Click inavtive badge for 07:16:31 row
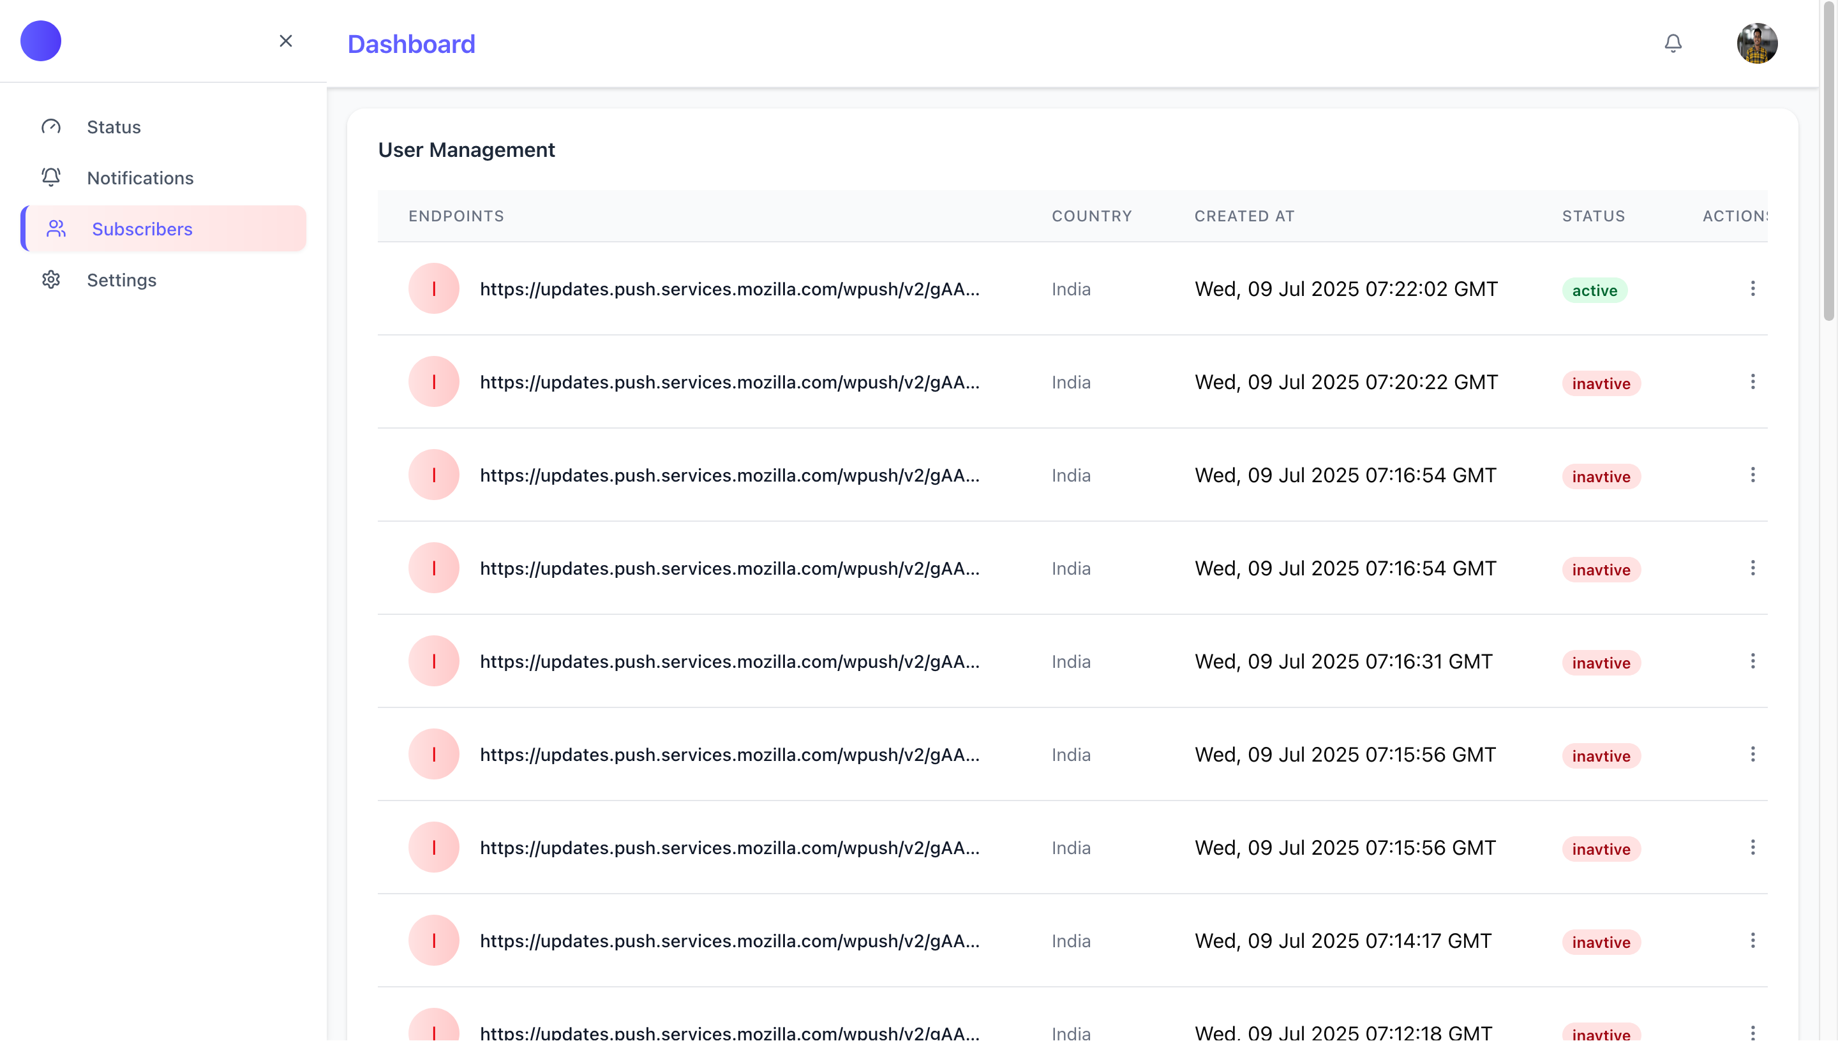Image resolution: width=1838 pixels, height=1041 pixels. coord(1601,663)
